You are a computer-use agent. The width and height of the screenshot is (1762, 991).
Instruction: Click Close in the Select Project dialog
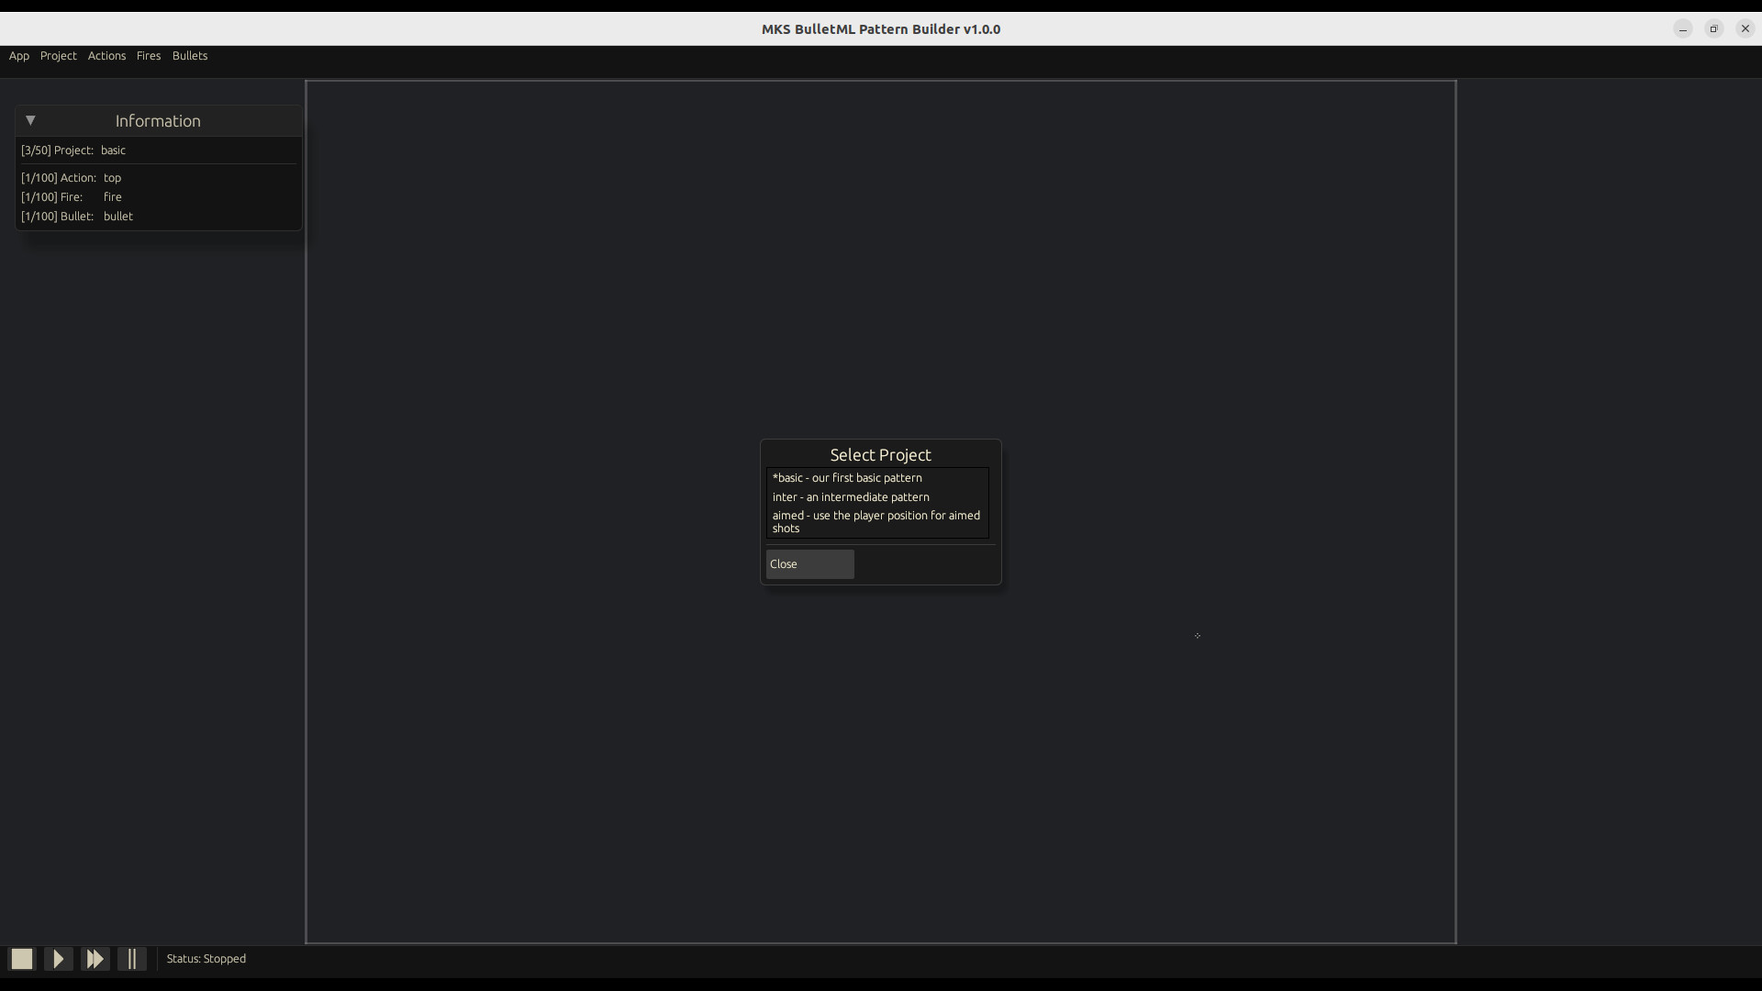[x=809, y=564]
